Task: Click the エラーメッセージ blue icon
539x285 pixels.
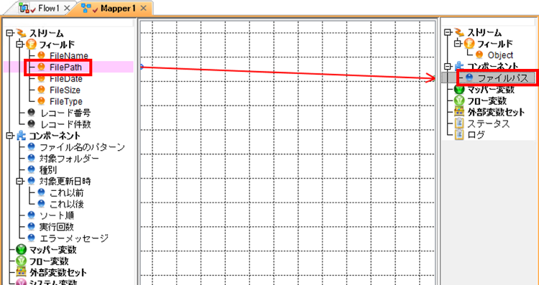Action: pos(32,238)
